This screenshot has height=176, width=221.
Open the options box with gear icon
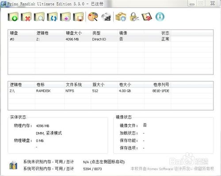click(x=121, y=17)
